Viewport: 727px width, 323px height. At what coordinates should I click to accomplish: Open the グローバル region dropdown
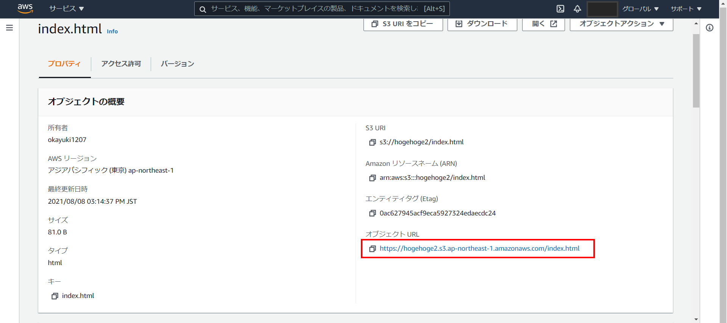pyautogui.click(x=640, y=9)
